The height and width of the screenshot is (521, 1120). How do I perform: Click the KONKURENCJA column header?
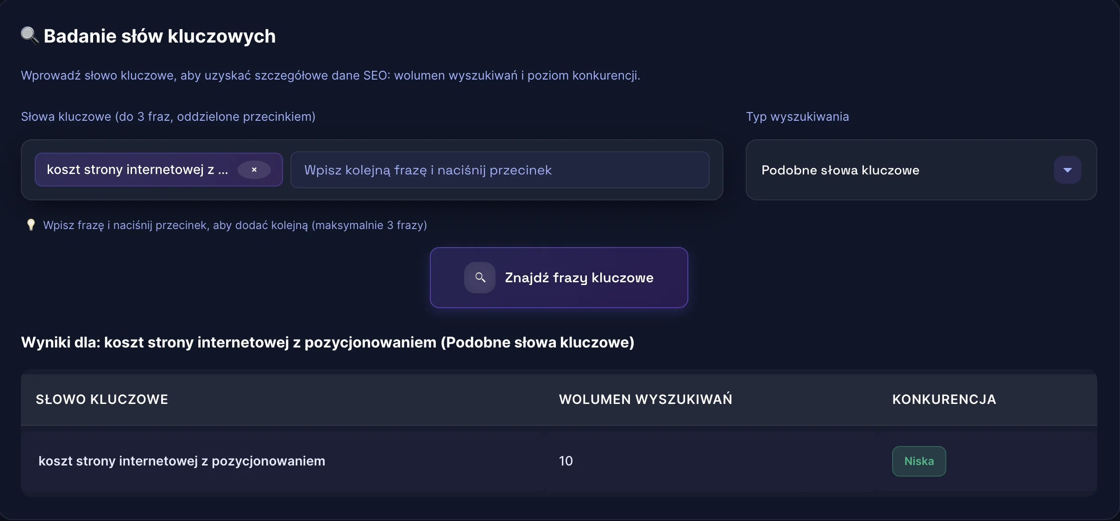(x=944, y=399)
